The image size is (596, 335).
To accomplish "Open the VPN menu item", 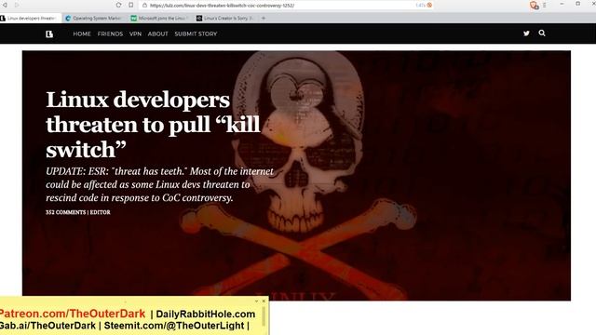I will [135, 33].
